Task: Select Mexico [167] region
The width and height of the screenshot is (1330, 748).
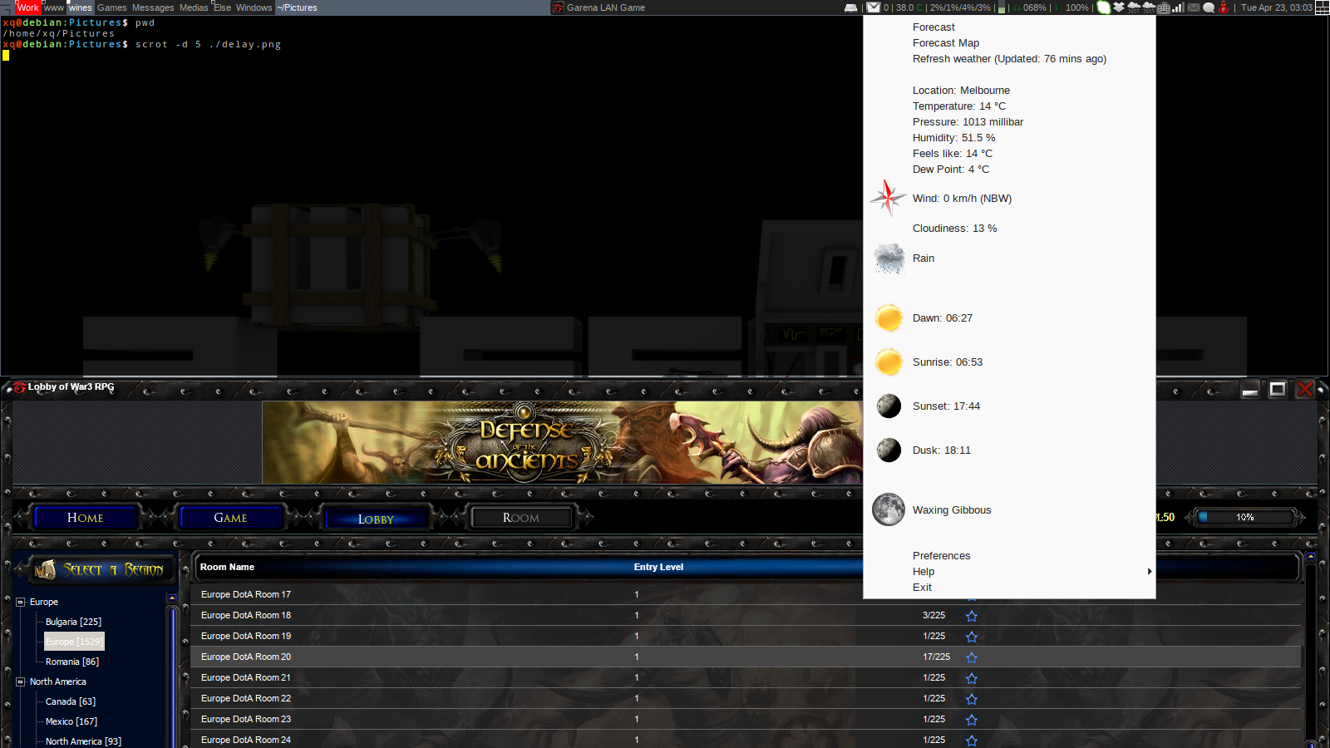Action: coord(71,721)
